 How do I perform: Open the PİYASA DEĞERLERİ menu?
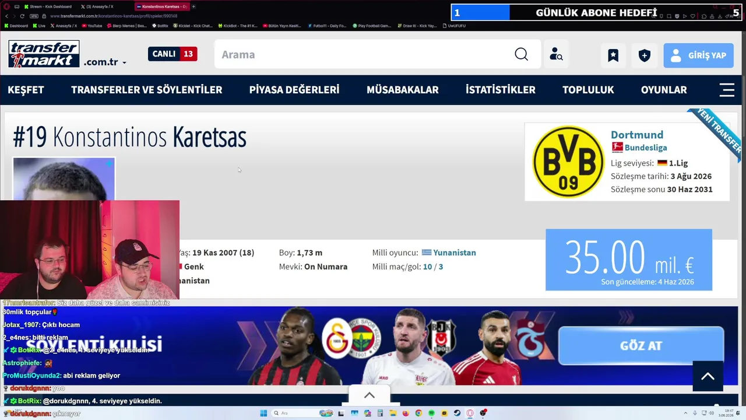[x=294, y=90]
